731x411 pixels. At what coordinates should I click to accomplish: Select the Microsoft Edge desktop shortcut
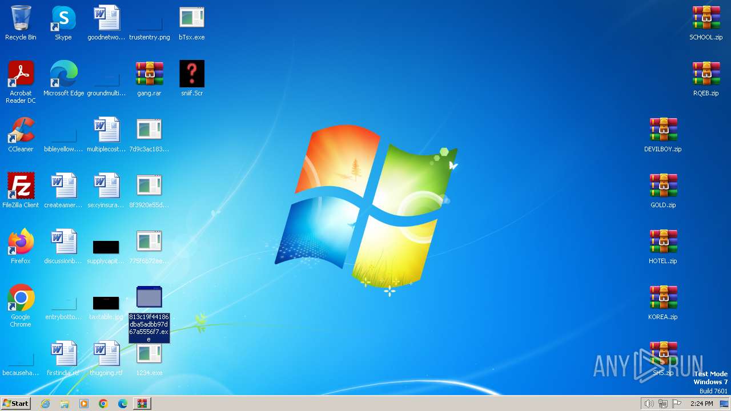63,74
